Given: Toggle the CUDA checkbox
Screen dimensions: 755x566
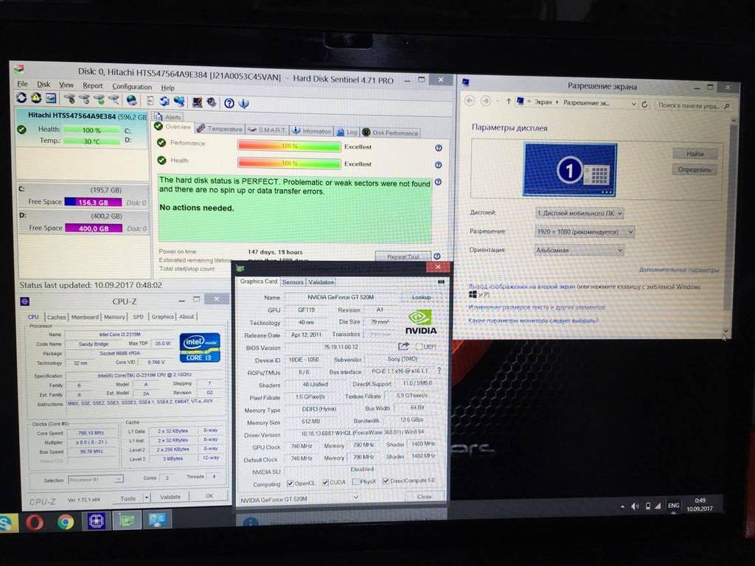Looking at the screenshot, I should pos(325,482).
